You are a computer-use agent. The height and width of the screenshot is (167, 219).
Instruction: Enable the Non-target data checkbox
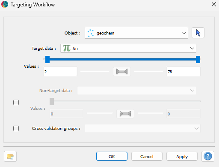[x=16, y=102]
